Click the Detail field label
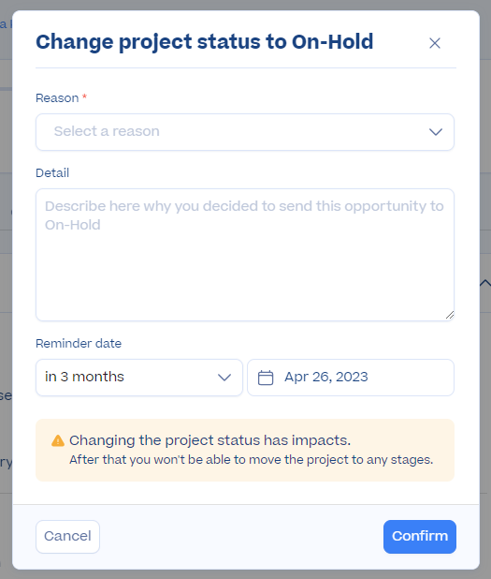 (x=52, y=172)
